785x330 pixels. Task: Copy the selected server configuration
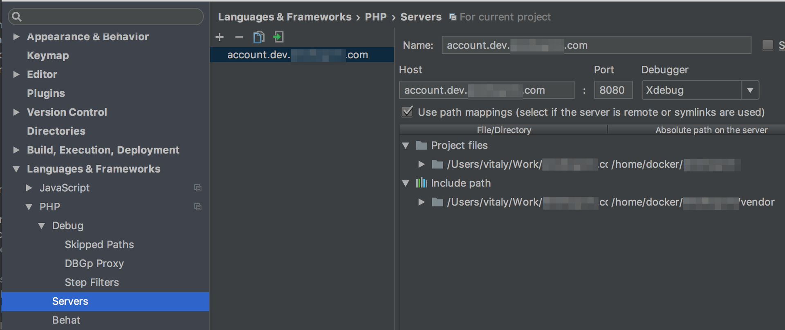(x=258, y=37)
